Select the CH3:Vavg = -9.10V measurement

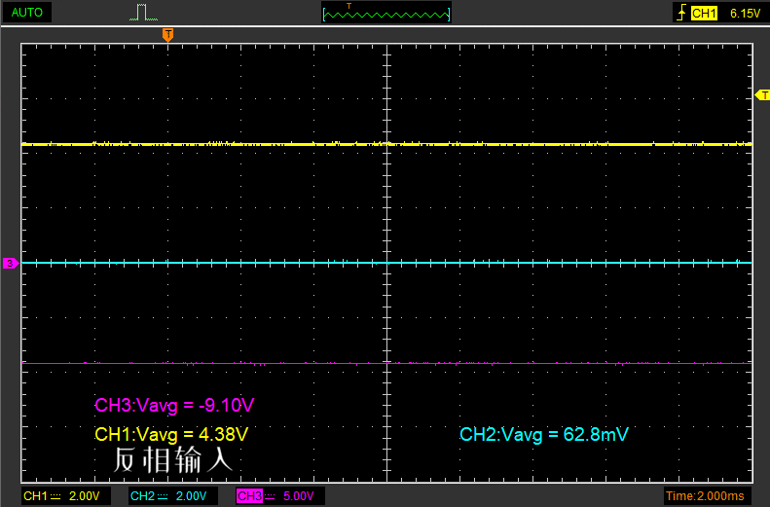pyautogui.click(x=173, y=405)
